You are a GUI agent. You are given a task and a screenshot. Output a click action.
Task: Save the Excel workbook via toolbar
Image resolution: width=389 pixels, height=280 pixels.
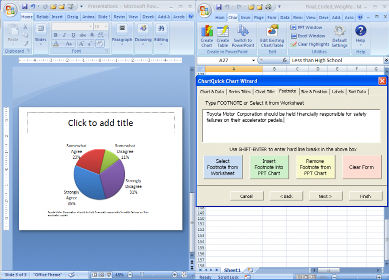[218, 7]
